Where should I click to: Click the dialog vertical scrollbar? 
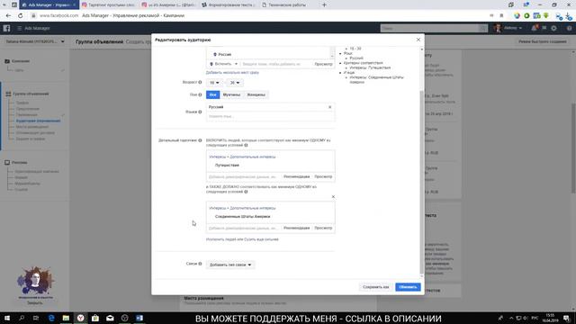click(x=421, y=182)
